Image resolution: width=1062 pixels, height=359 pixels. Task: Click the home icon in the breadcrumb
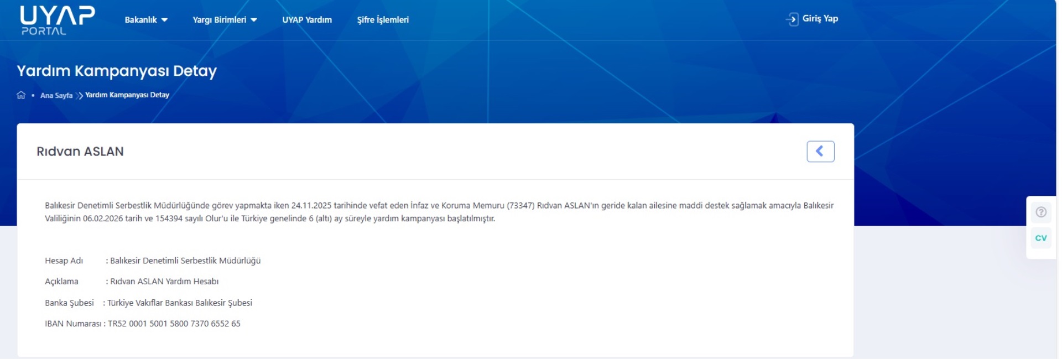coord(21,95)
